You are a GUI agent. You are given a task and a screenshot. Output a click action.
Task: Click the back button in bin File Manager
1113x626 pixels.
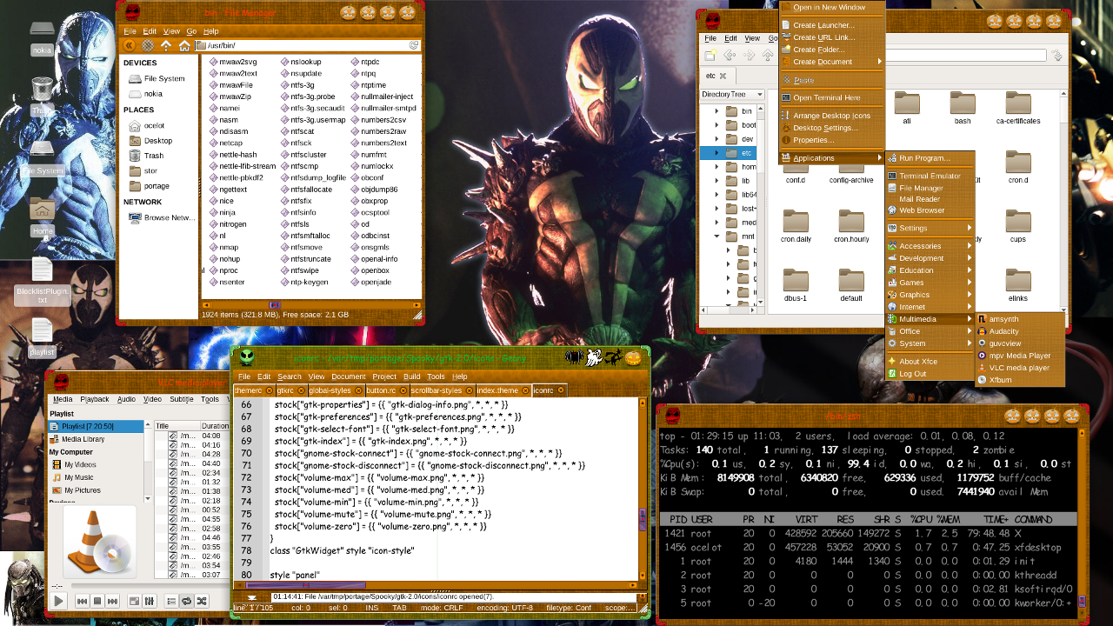129,45
